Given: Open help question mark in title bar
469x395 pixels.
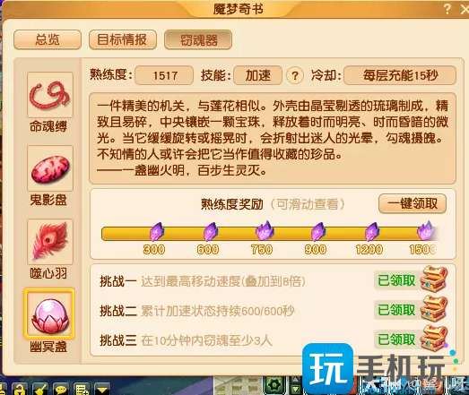Looking at the screenshot, I should point(447,9).
